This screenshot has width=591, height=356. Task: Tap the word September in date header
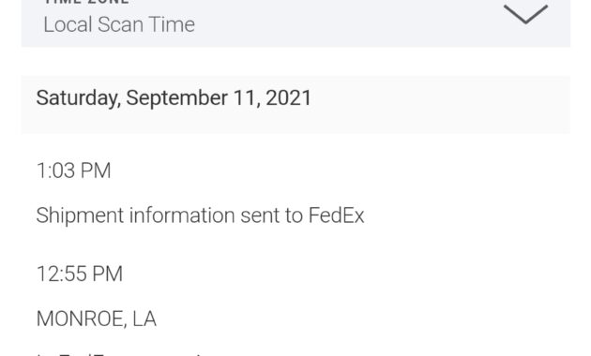(x=176, y=98)
